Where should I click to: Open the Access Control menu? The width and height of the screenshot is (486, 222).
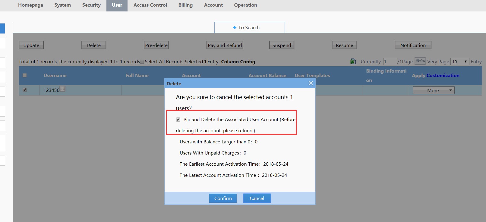click(x=150, y=5)
